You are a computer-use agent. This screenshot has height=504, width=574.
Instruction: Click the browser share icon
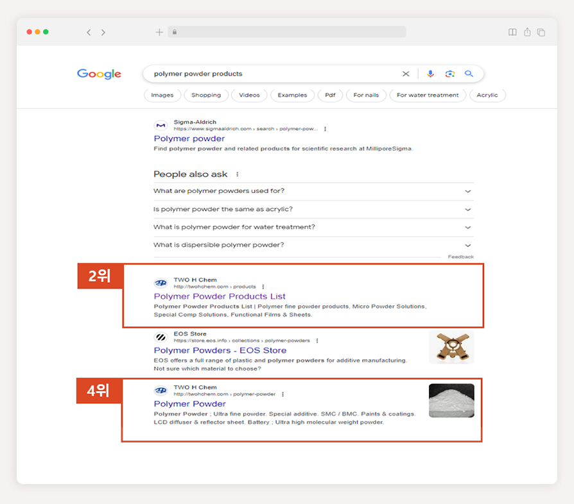pyautogui.click(x=527, y=32)
